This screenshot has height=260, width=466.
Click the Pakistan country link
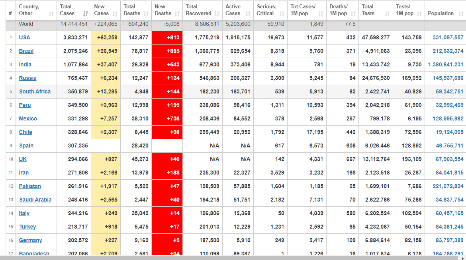coord(30,186)
